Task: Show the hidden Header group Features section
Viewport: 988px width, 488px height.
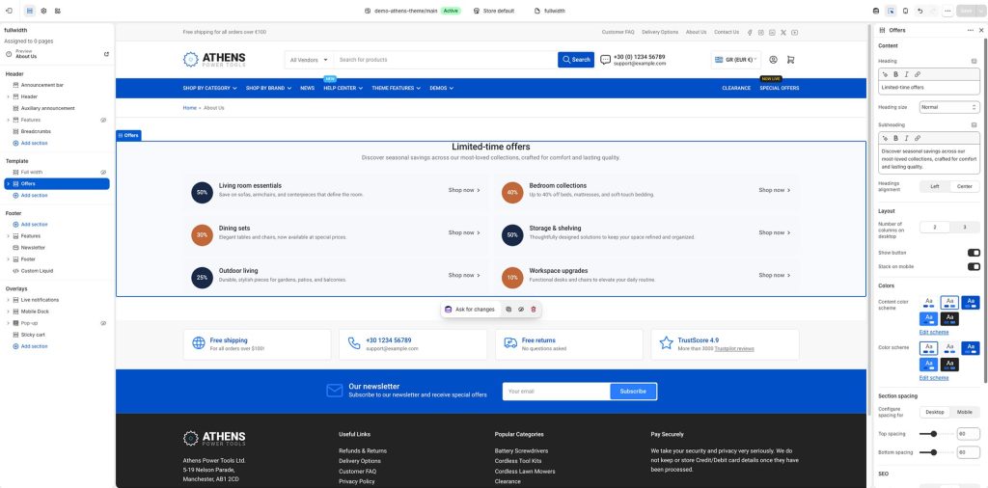Action: (x=103, y=120)
